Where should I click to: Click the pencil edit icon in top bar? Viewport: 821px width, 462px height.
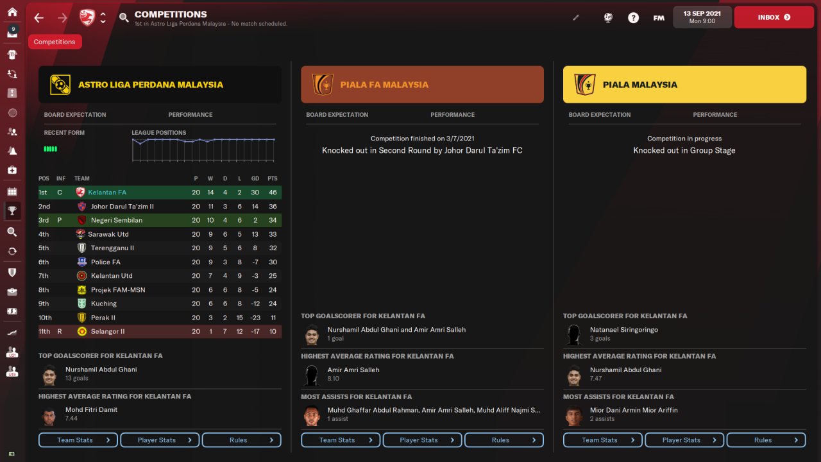click(576, 18)
